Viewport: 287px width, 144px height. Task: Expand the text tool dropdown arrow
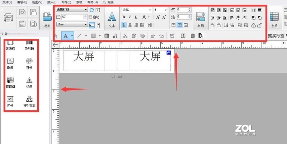click(x=72, y=36)
